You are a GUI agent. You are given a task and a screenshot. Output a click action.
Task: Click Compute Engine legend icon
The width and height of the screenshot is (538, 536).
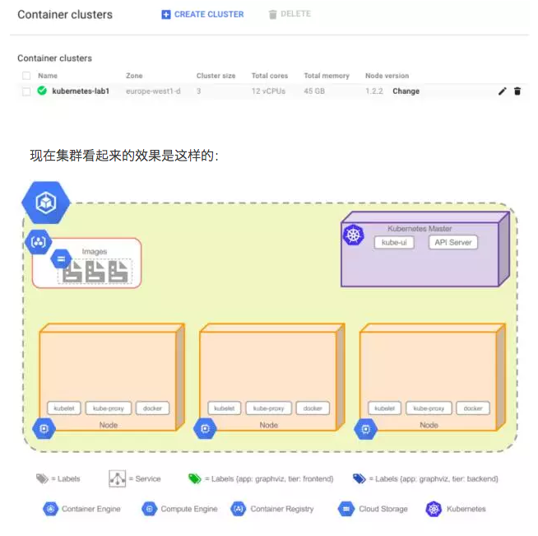(149, 509)
